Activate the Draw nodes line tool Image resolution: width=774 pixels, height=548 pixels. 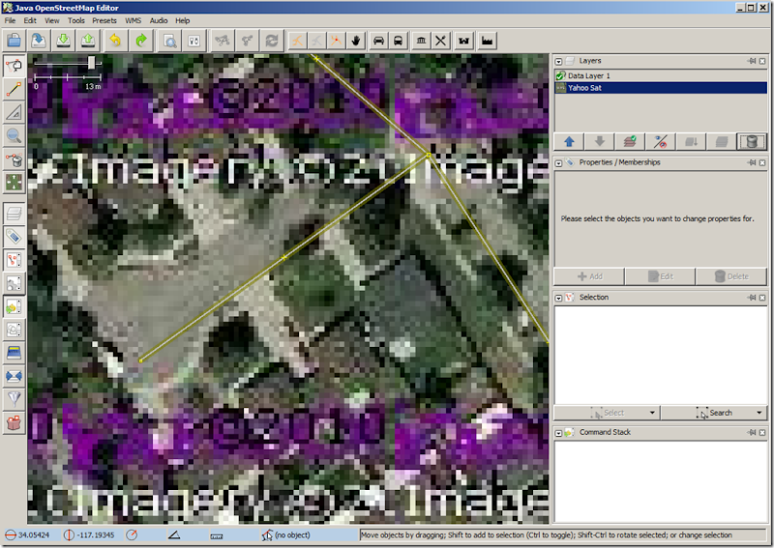coord(15,89)
